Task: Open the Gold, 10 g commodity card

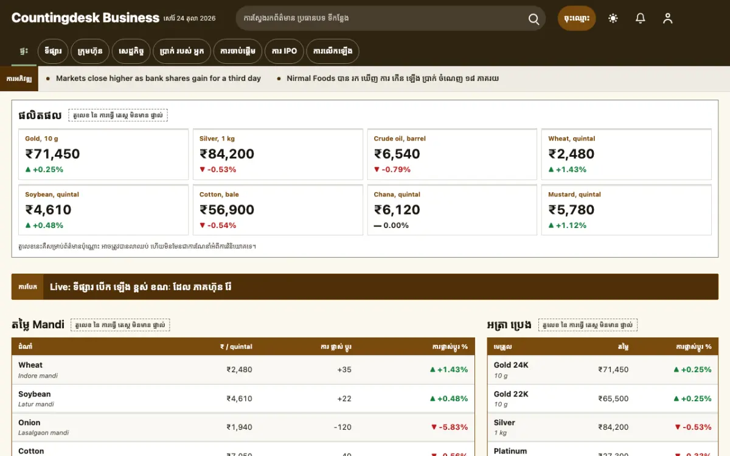Action: [x=103, y=154]
